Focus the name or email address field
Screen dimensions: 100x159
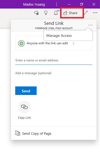point(54,60)
